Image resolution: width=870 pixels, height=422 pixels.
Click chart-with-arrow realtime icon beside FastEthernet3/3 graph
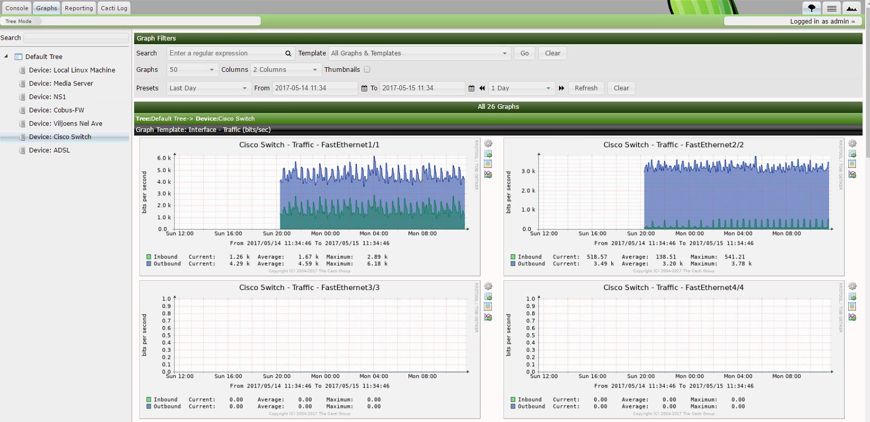click(488, 317)
